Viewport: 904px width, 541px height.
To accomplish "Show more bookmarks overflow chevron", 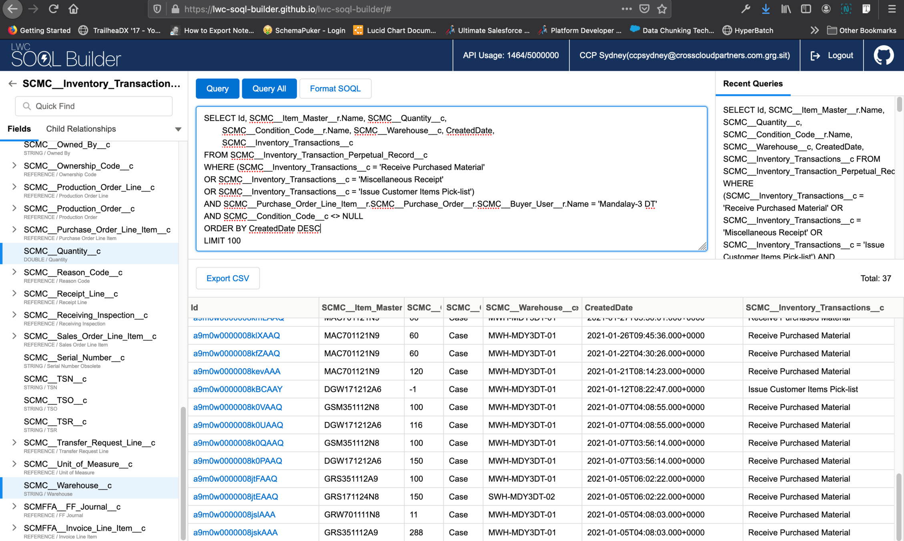I will tap(814, 30).
